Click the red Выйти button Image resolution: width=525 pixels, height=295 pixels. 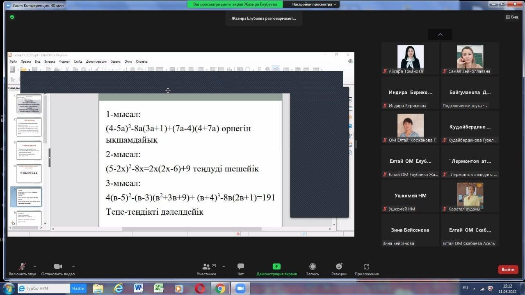[508, 269]
